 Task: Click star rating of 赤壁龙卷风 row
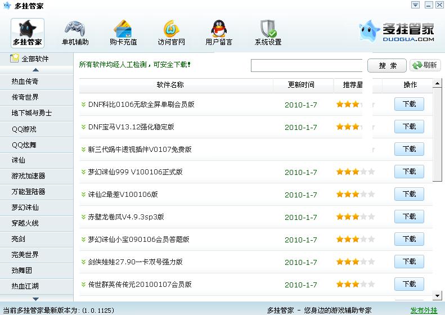[x=356, y=217]
